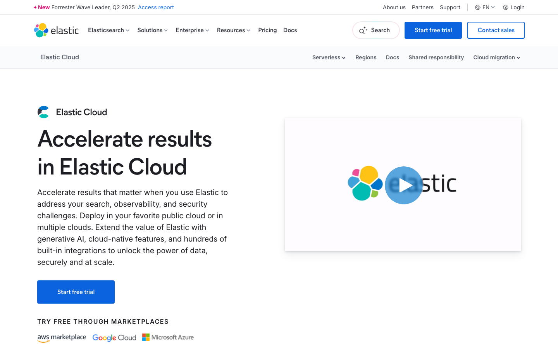558x349 pixels.
Task: Open the Microsoft Azure logo link
Action: coord(168,337)
